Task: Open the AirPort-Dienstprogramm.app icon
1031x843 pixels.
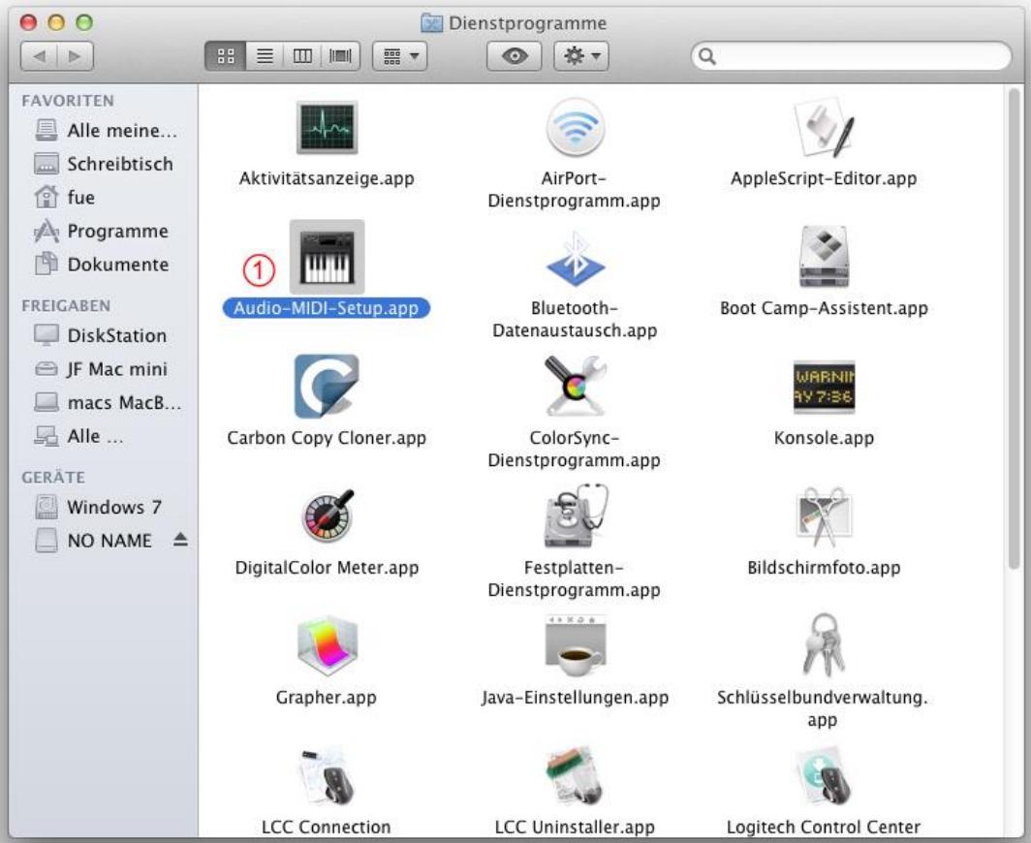Action: 575,127
